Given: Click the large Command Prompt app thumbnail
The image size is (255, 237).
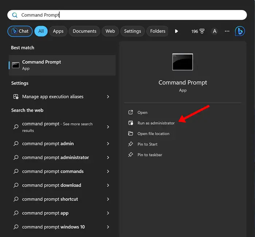Looking at the screenshot, I should 183,62.
